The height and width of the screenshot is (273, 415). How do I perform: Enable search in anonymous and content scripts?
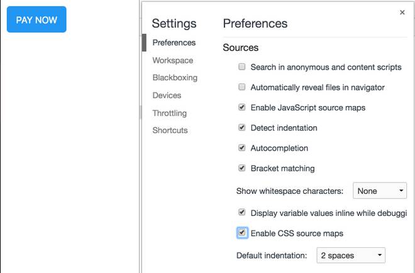[x=241, y=67]
